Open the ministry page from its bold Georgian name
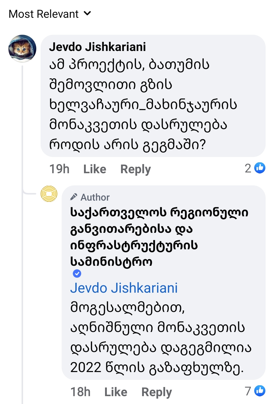Viewport: 274px width, 404px height. pyautogui.click(x=159, y=237)
